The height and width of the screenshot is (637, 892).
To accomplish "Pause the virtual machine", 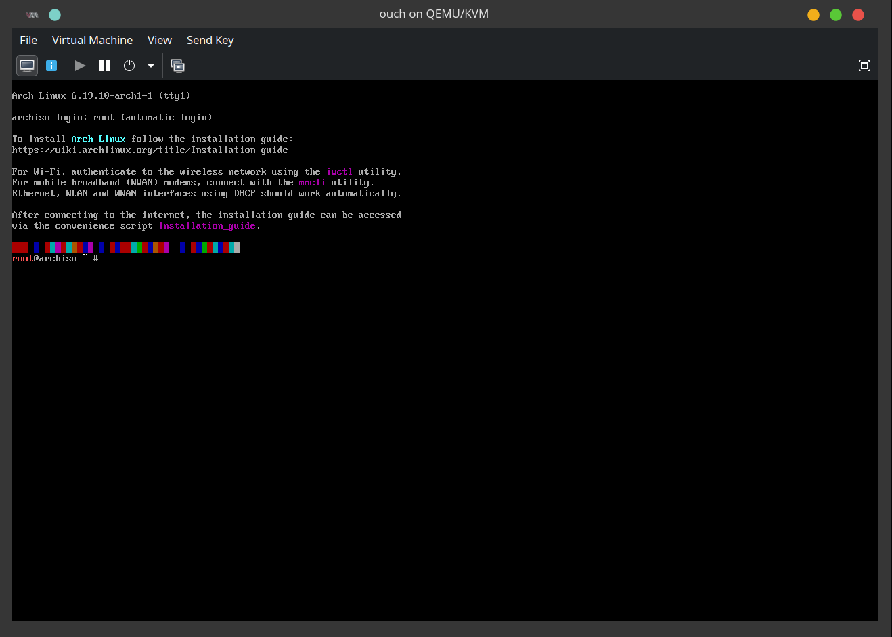I will tap(105, 66).
